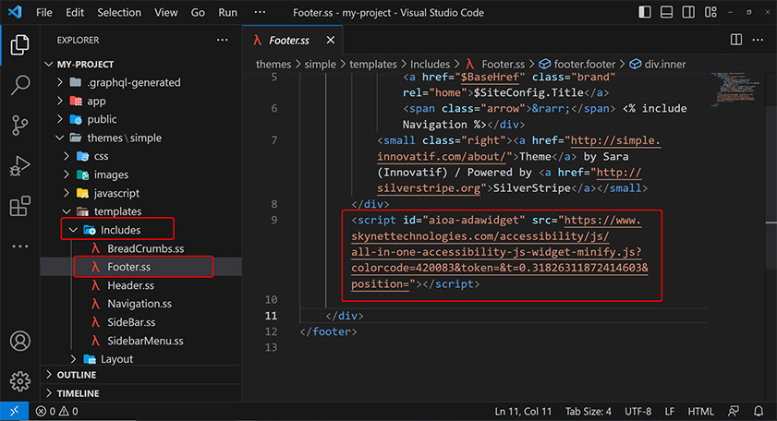Open the Selection menu
Screen dimensions: 777x421
pyautogui.click(x=119, y=12)
